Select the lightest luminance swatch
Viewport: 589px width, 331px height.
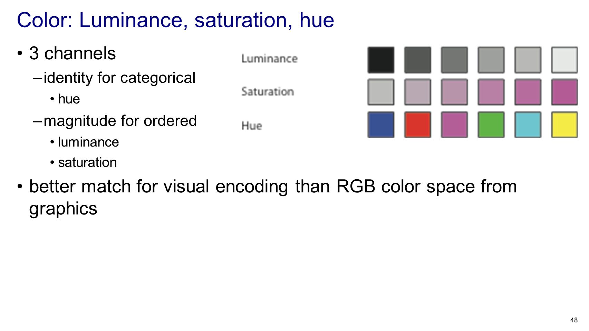pos(564,60)
